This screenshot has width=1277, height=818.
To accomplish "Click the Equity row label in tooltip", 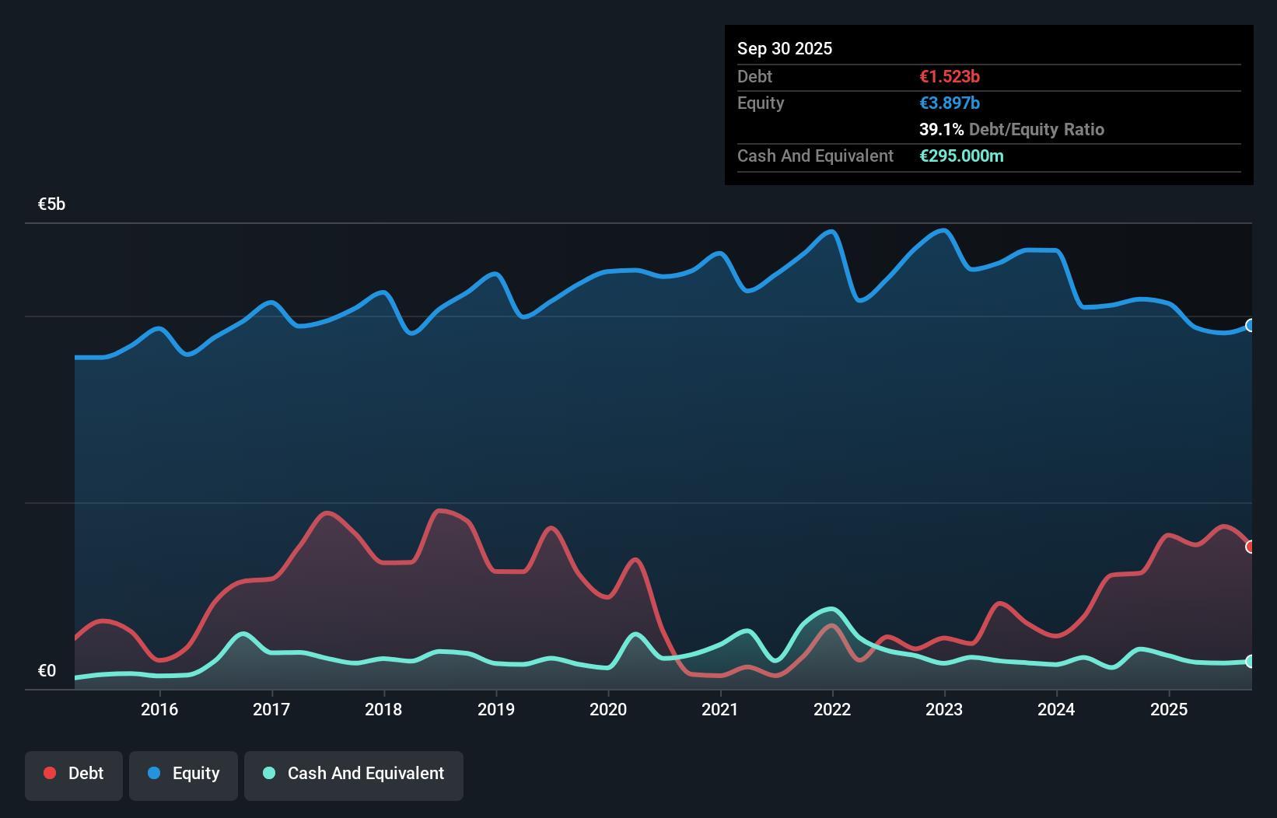I will pyautogui.click(x=761, y=103).
